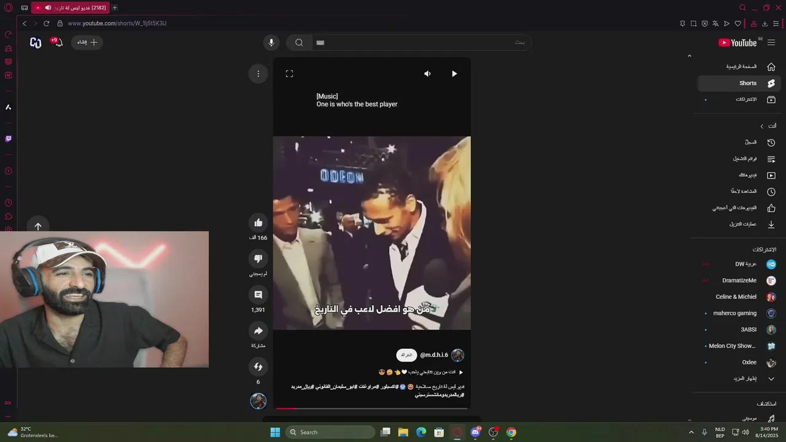
Task: Open the @m.d.h.i.6 channel link
Action: pos(434,355)
